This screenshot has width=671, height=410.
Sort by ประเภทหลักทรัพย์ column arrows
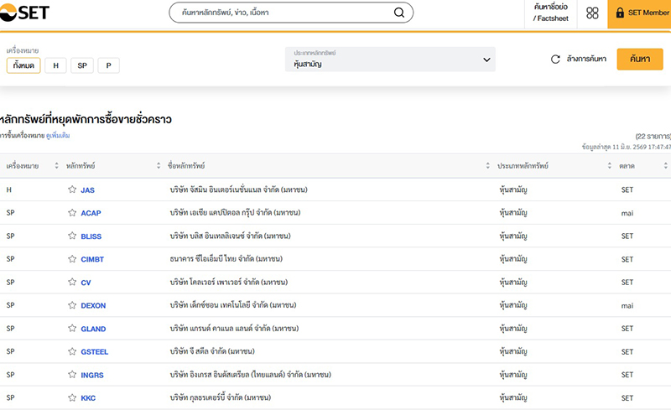click(610, 166)
